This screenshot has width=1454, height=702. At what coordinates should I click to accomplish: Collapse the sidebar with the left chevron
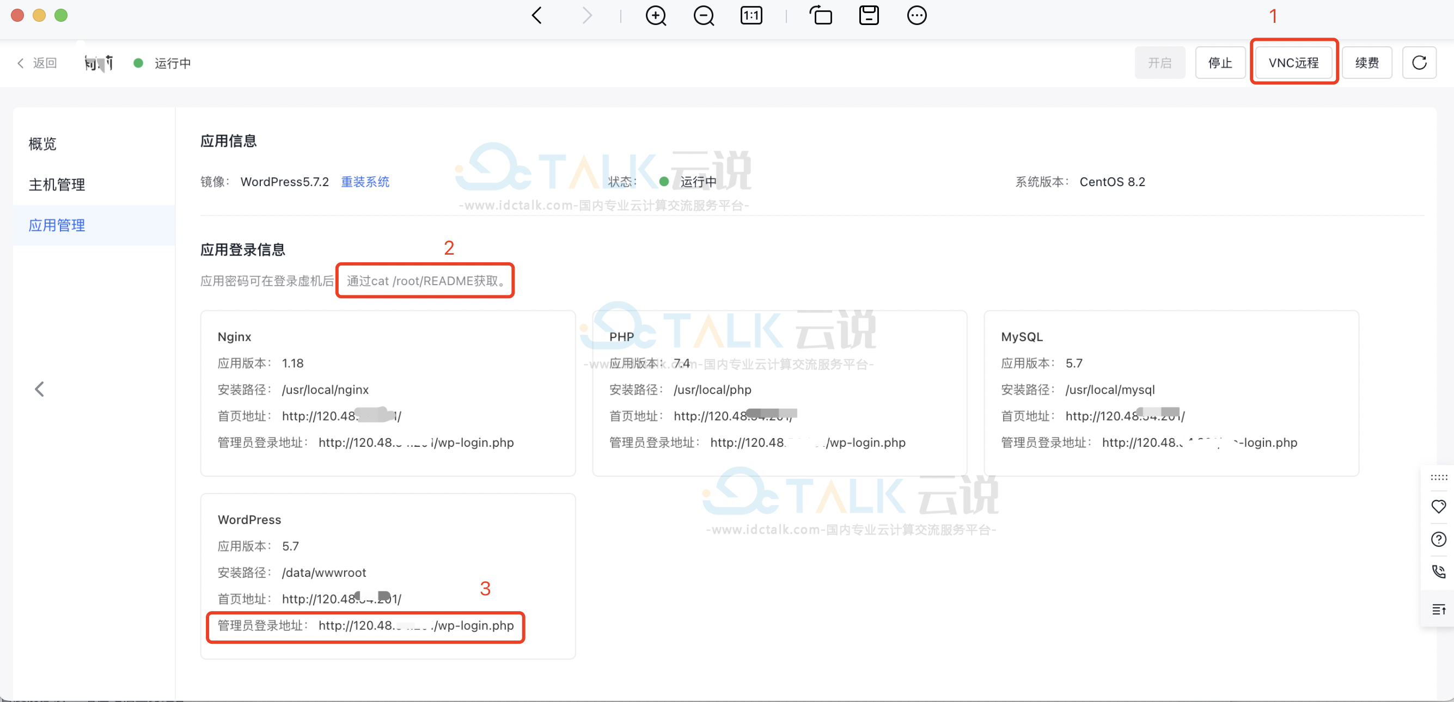click(x=39, y=389)
